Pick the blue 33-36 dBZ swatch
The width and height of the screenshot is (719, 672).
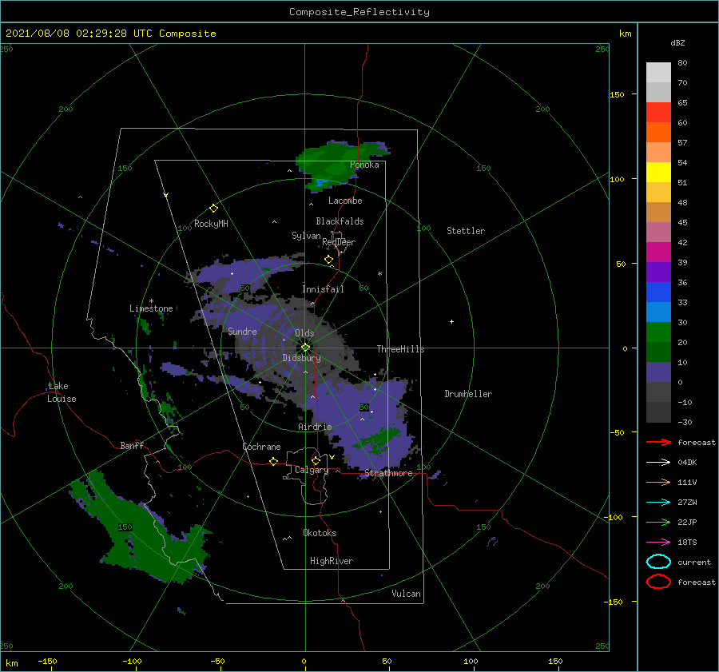pos(658,292)
